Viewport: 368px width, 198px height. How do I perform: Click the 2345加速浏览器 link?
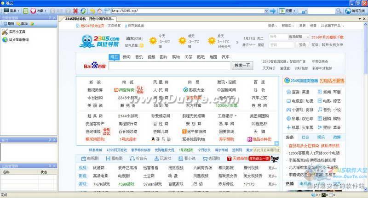tap(301, 81)
